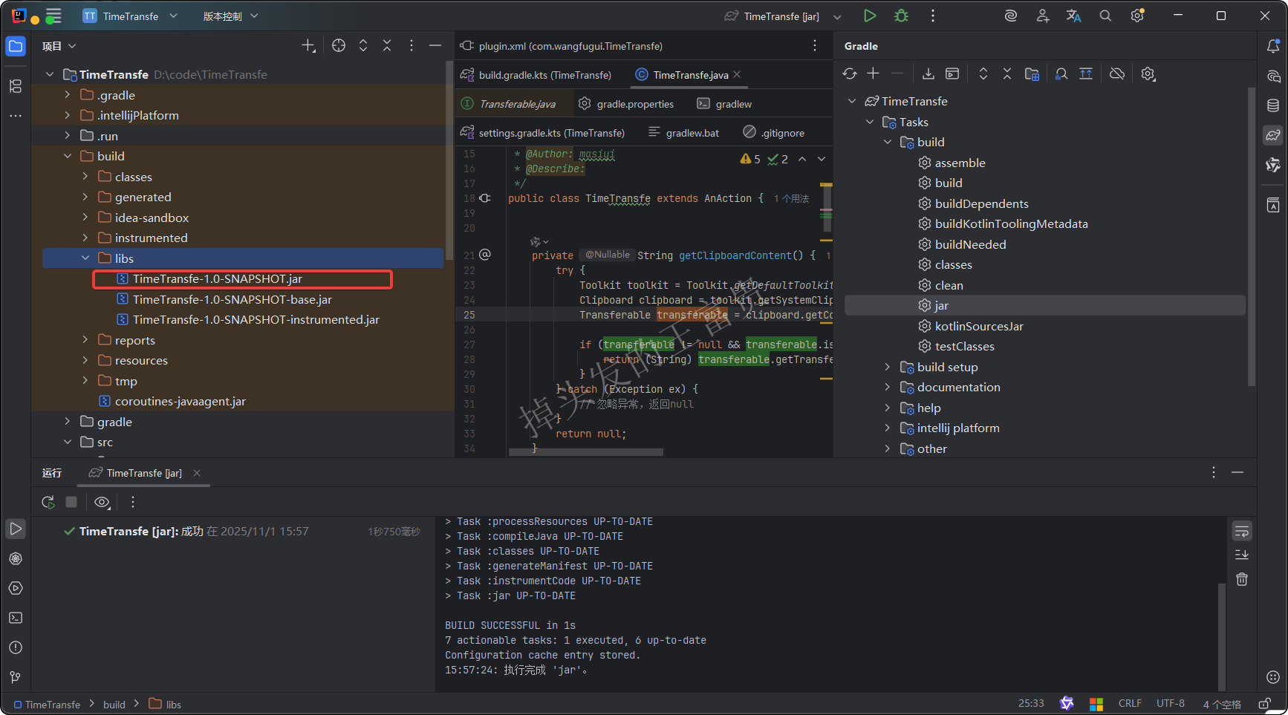
Task: Open the Database tool window icon
Action: 1273,105
